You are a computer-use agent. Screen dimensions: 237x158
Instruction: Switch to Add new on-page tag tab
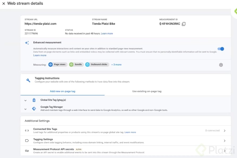63,91
